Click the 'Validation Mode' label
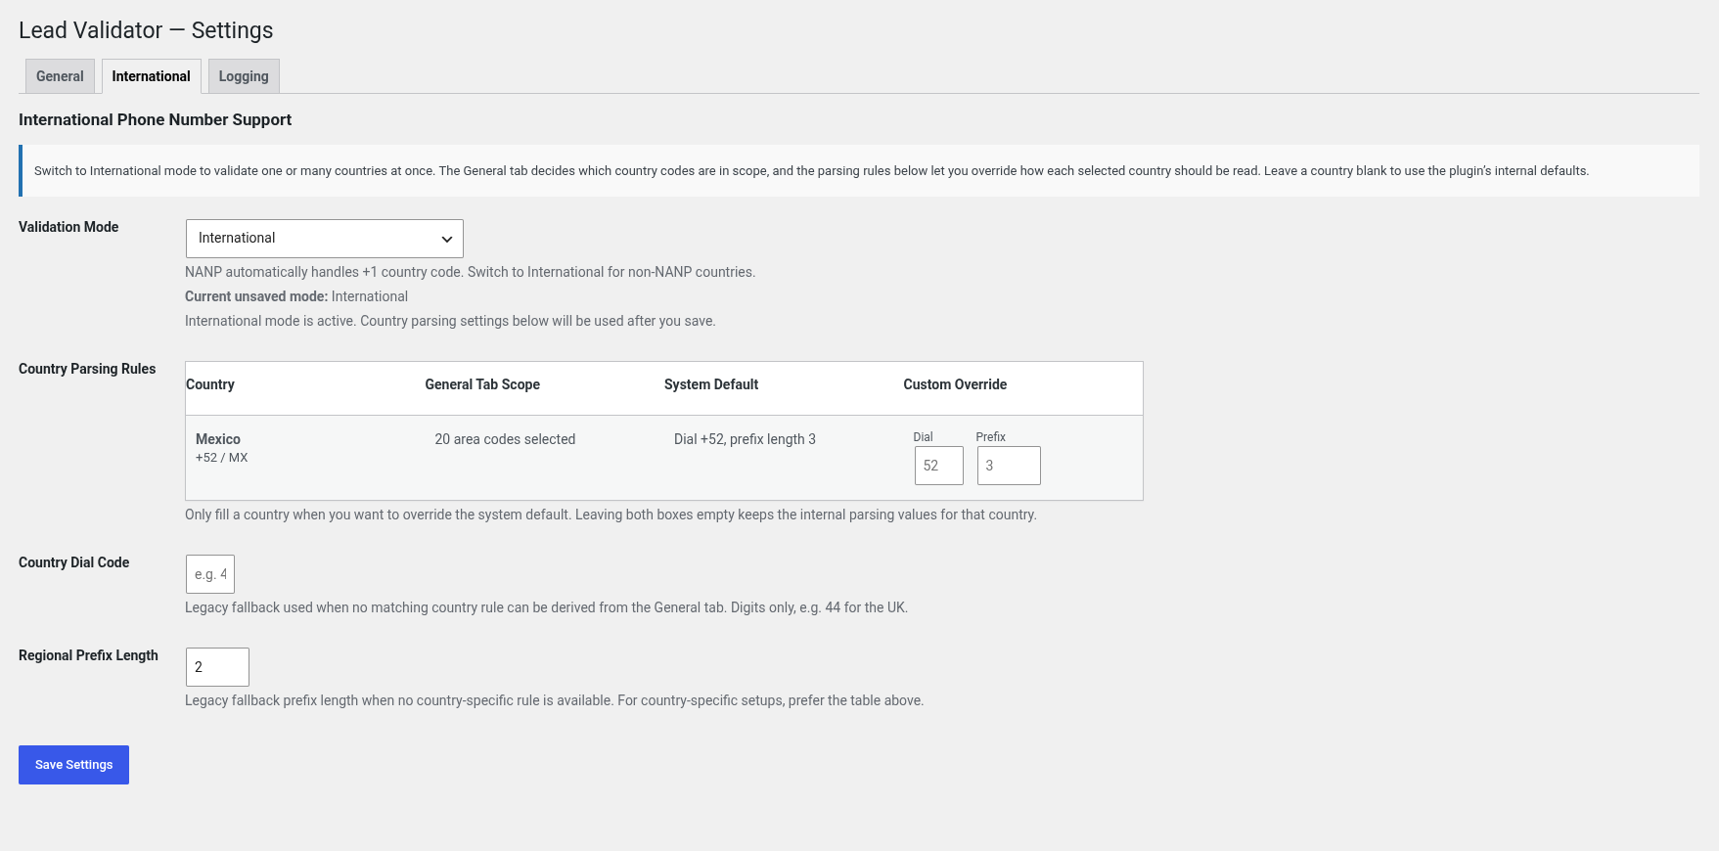 coord(68,227)
